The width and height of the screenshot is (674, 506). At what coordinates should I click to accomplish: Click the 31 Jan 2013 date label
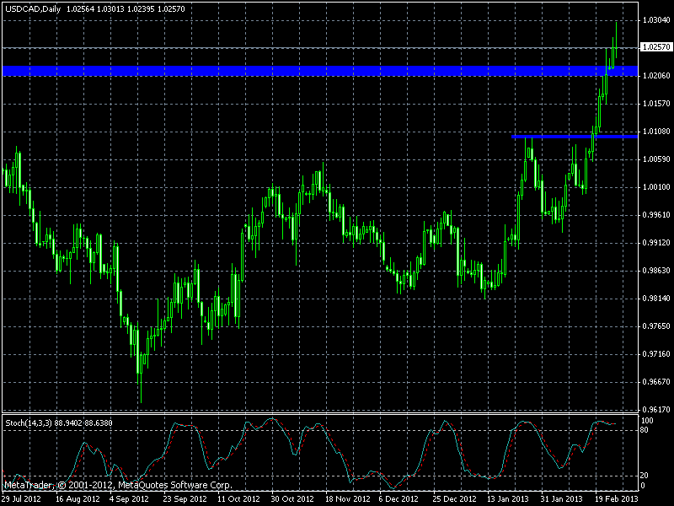pos(561,499)
